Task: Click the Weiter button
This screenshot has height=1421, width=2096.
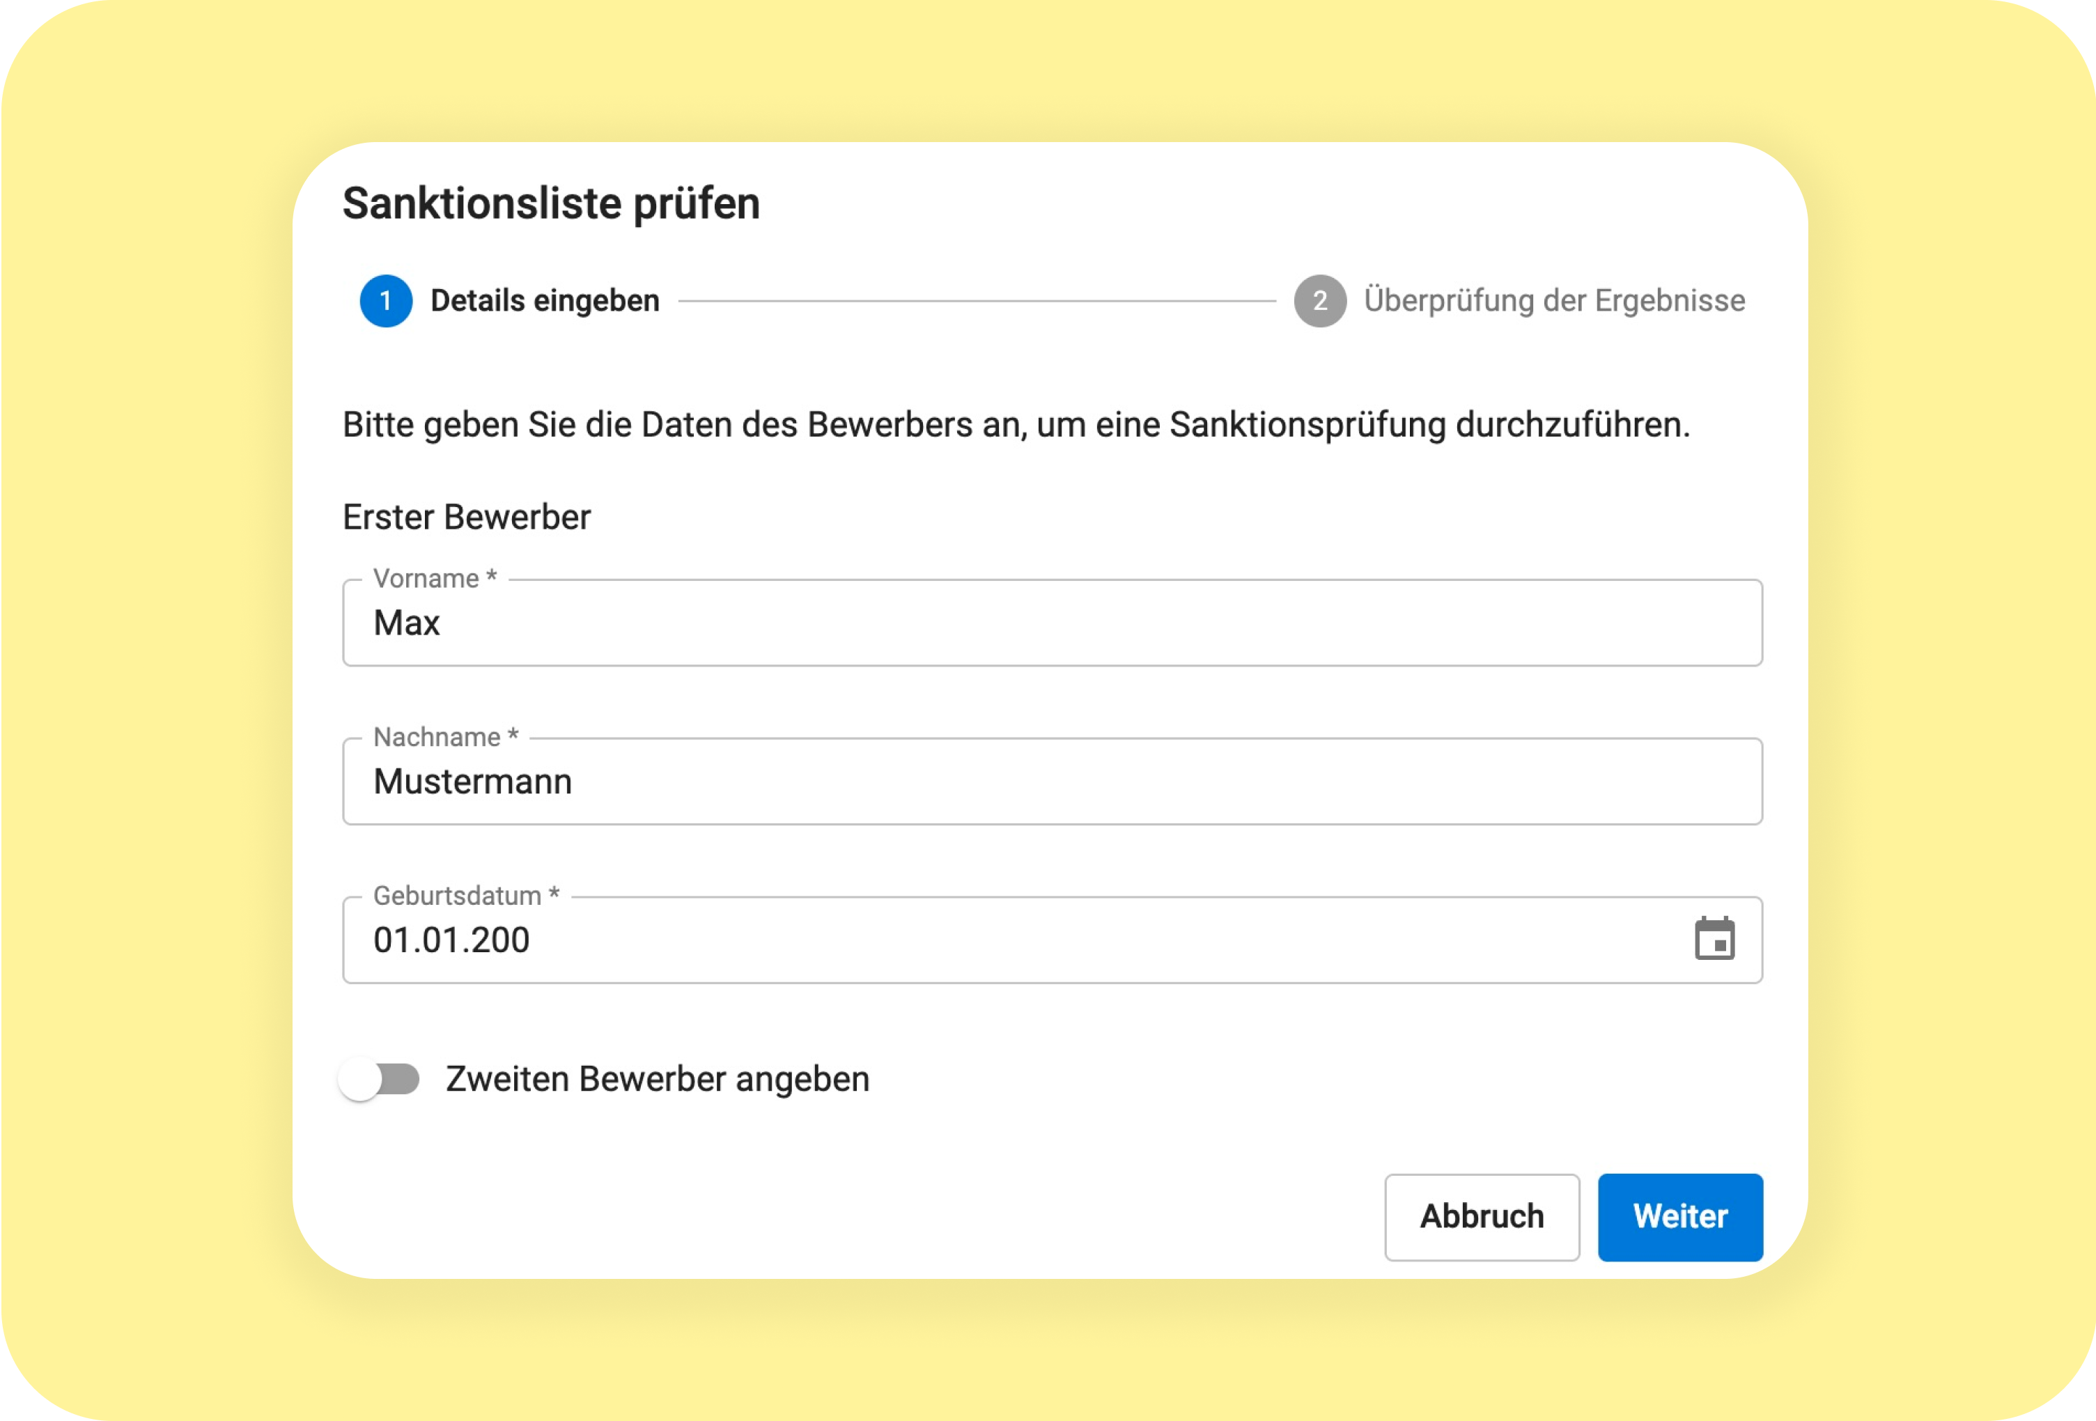Action: [x=1679, y=1216]
